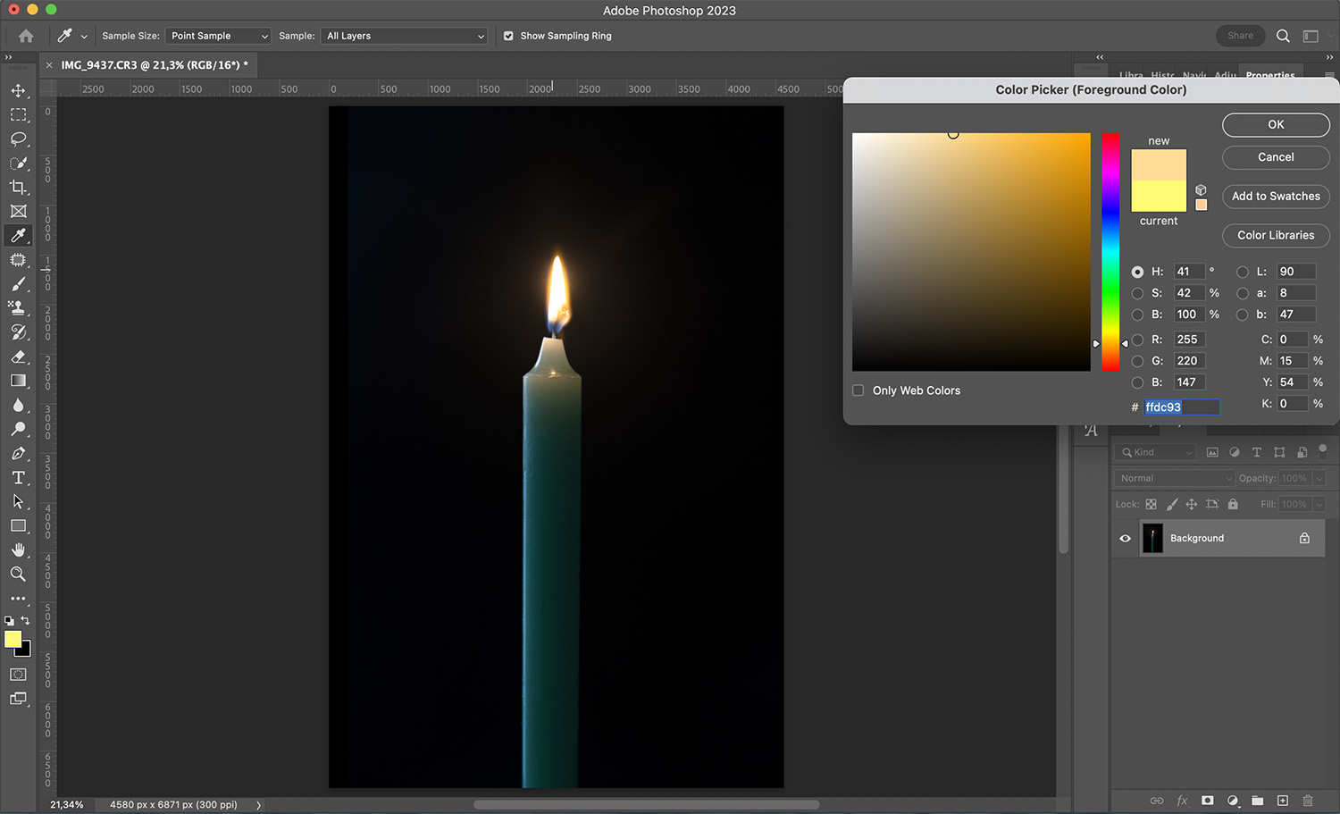Select the Frame tool
The width and height of the screenshot is (1340, 814).
[x=18, y=212]
